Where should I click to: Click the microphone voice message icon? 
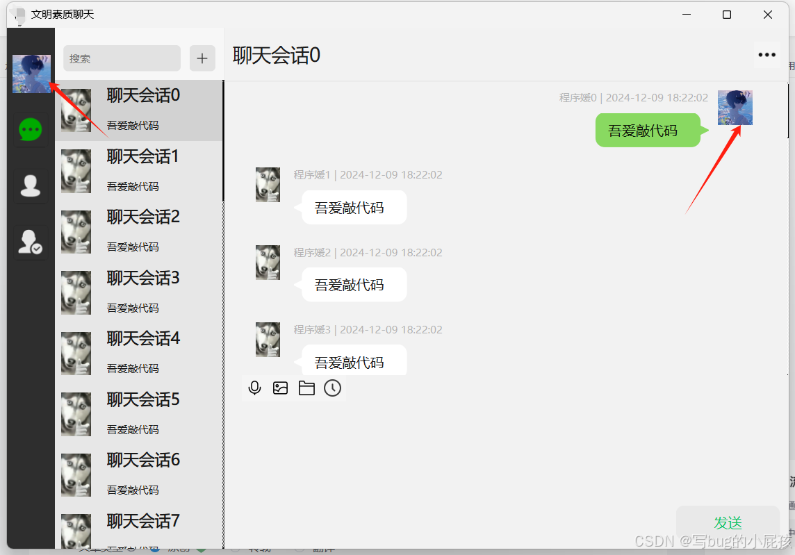click(x=254, y=388)
